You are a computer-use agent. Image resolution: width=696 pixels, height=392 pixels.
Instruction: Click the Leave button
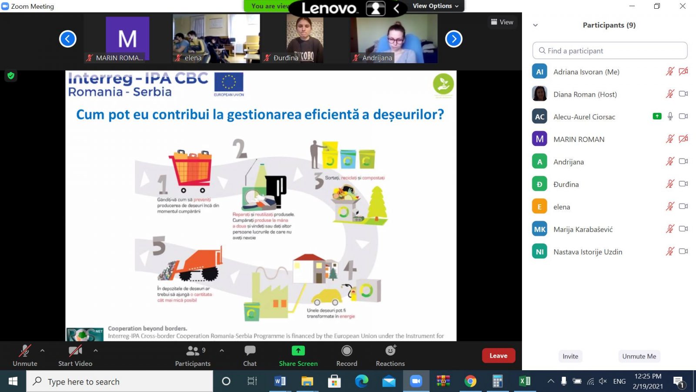pyautogui.click(x=499, y=355)
